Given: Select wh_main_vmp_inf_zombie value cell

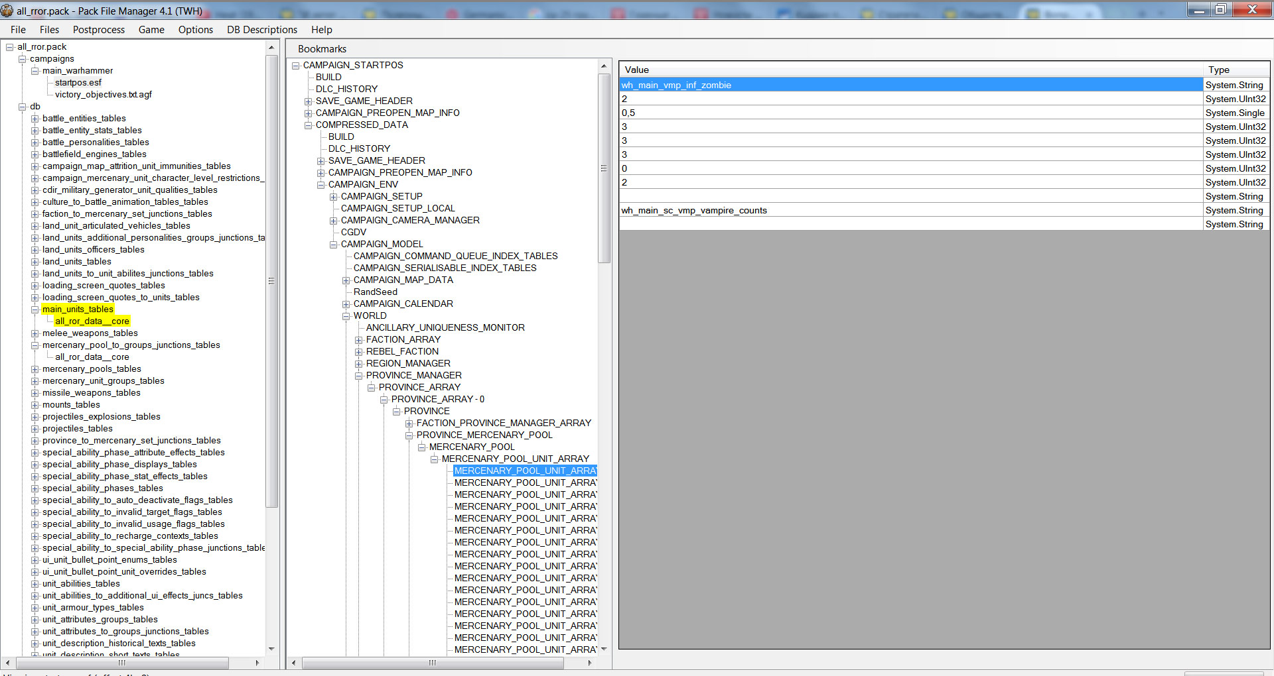Looking at the screenshot, I should click(911, 85).
